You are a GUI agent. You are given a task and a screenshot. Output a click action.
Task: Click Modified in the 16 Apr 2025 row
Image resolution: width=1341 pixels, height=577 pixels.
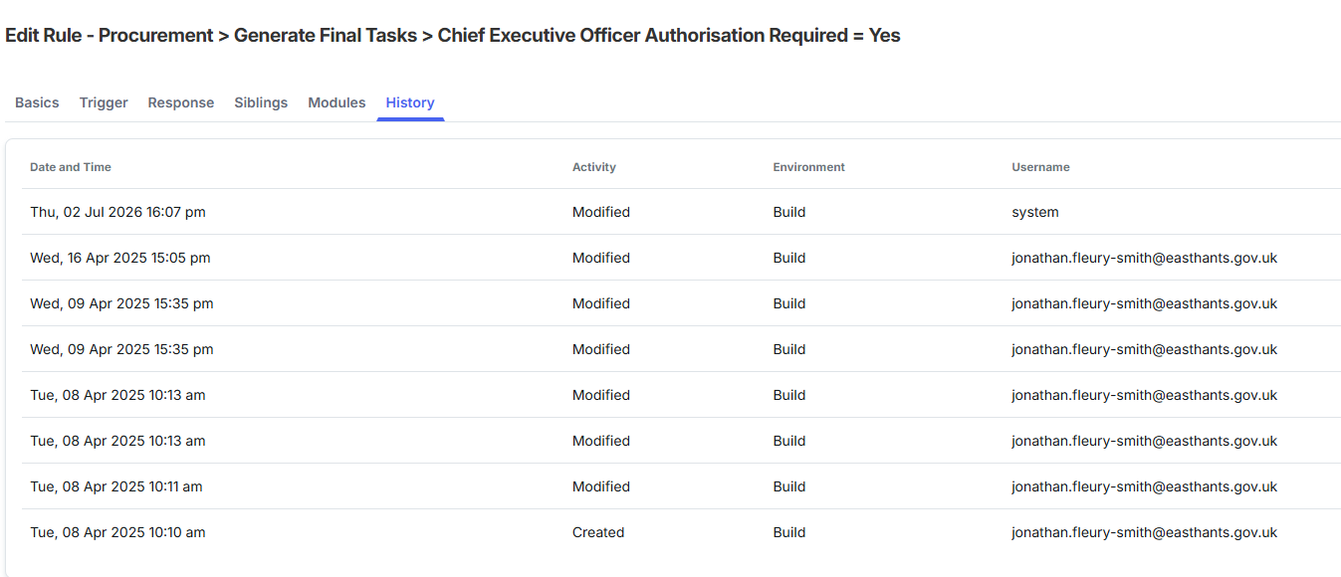pyautogui.click(x=601, y=258)
